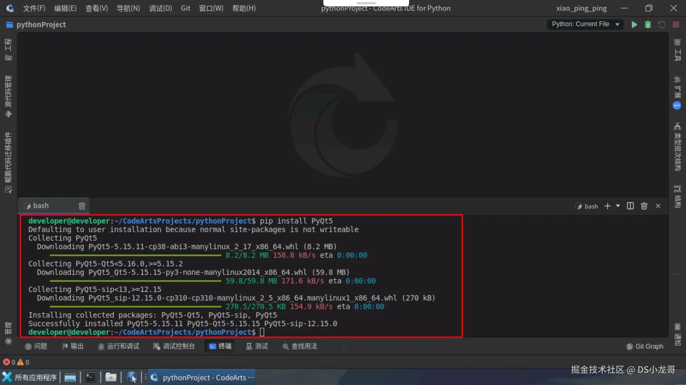Delete the bash tab with its trash icon
686x385 pixels.
coord(82,206)
